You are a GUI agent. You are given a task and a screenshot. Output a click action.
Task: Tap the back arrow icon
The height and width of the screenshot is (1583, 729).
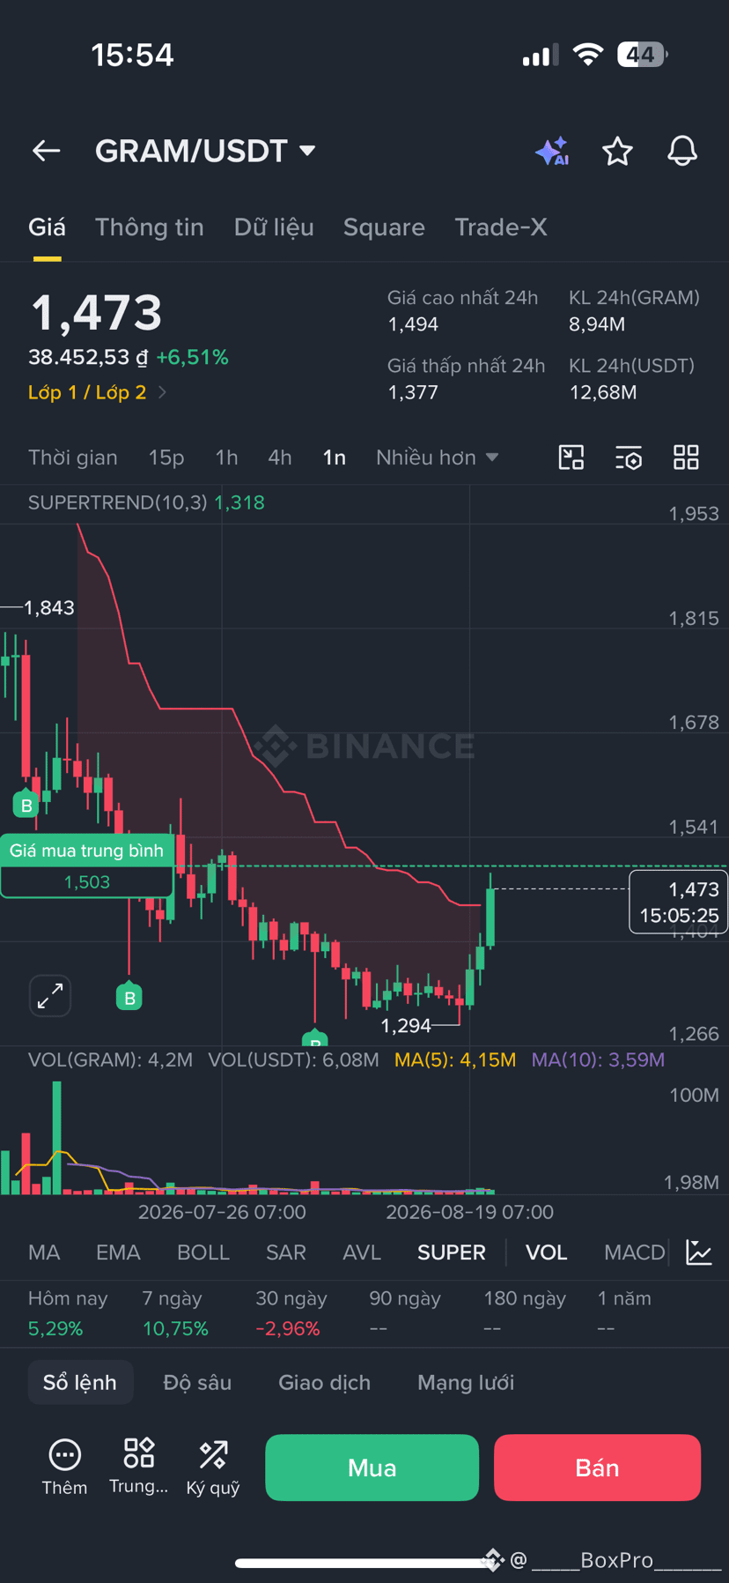pyautogui.click(x=47, y=151)
